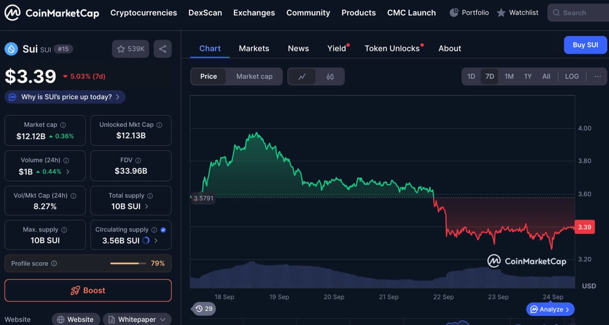
Task: Click the Total supply info icon
Action: point(150,196)
